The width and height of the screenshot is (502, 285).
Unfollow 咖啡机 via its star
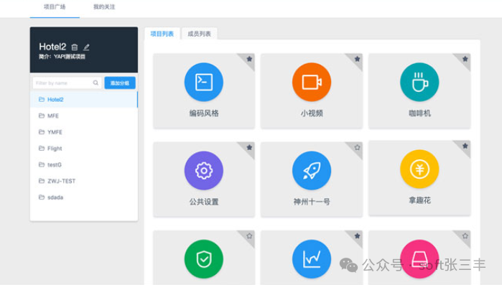(x=465, y=59)
